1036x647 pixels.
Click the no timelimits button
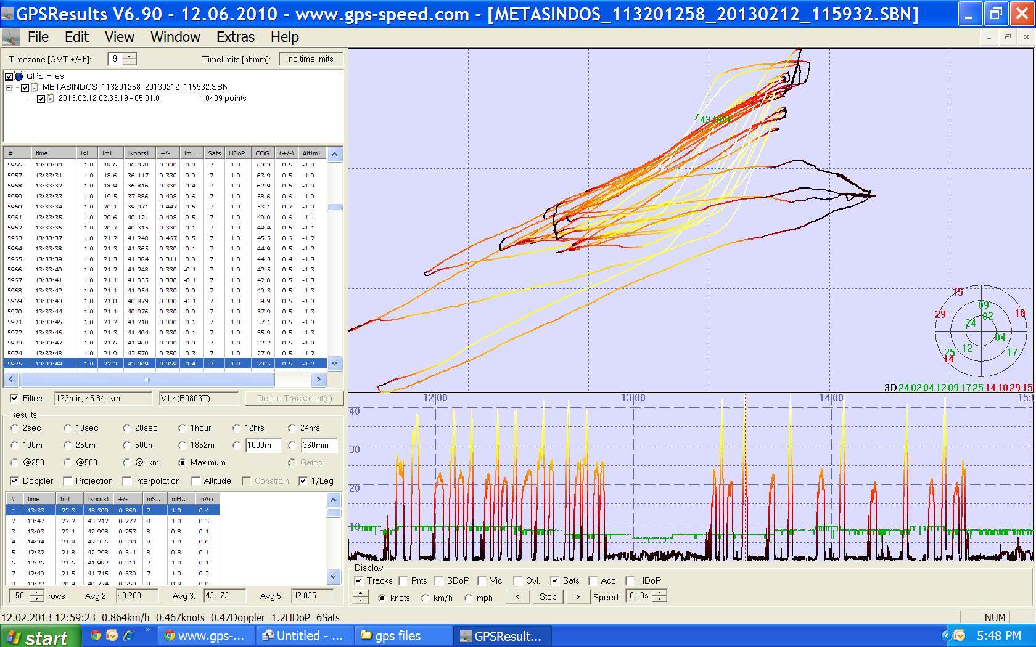coord(310,59)
